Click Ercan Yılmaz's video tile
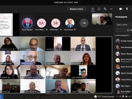Screen dimensions: 132x99 click(58, 86)
